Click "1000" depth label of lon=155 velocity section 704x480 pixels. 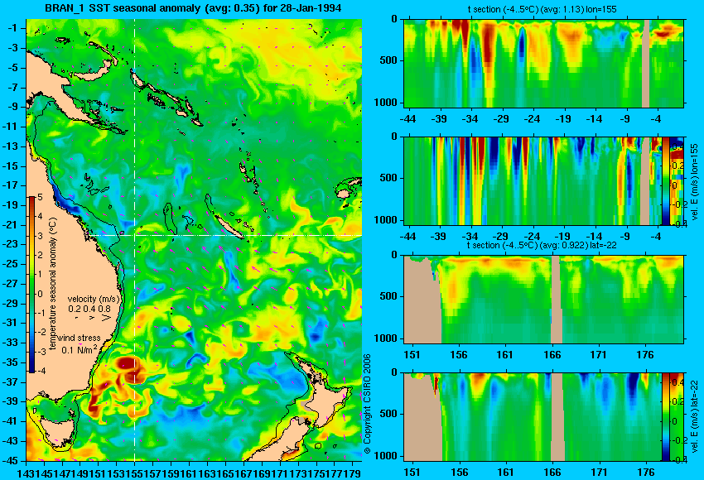386,220
